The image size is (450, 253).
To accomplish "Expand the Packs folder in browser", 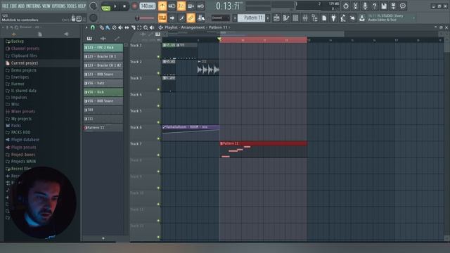I will coord(15,125).
